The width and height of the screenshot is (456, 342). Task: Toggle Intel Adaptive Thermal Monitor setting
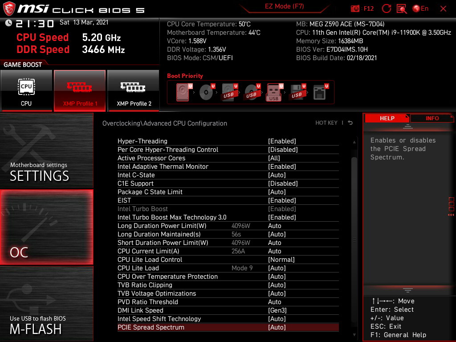point(228,167)
